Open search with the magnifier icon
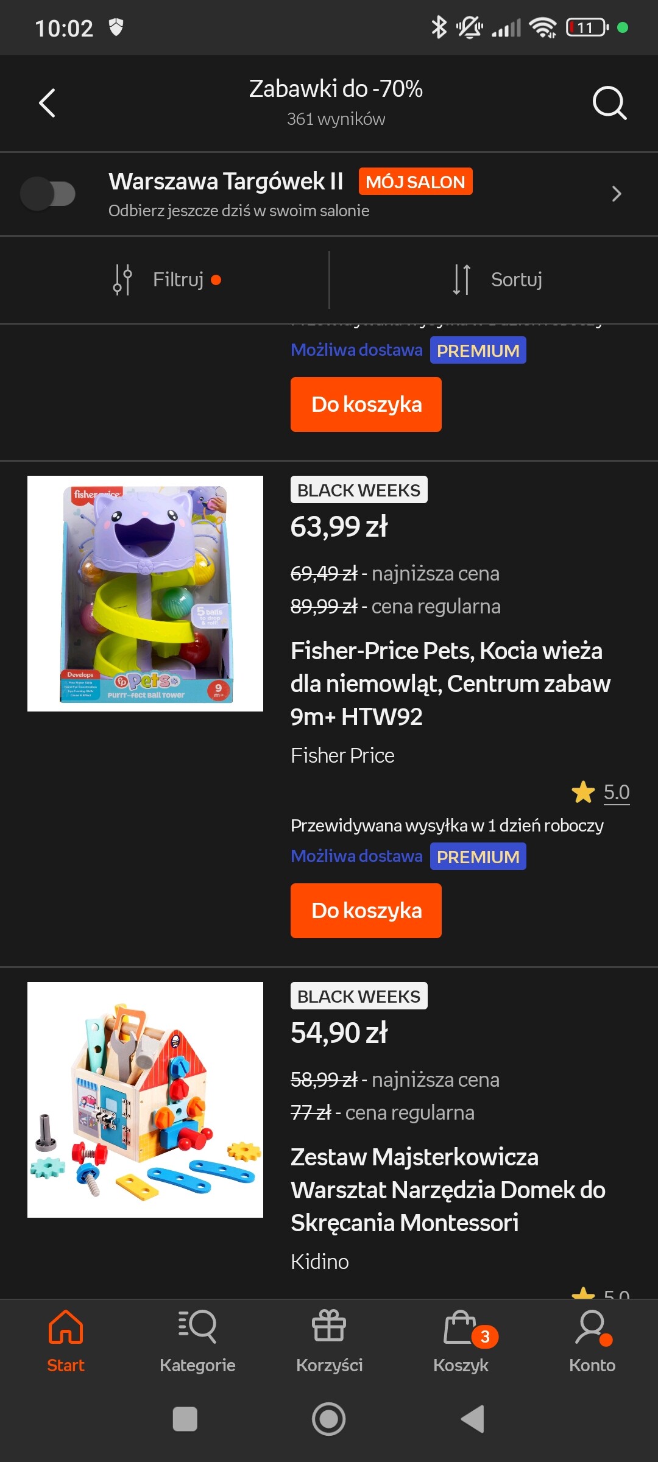This screenshot has height=1462, width=658. [x=609, y=102]
